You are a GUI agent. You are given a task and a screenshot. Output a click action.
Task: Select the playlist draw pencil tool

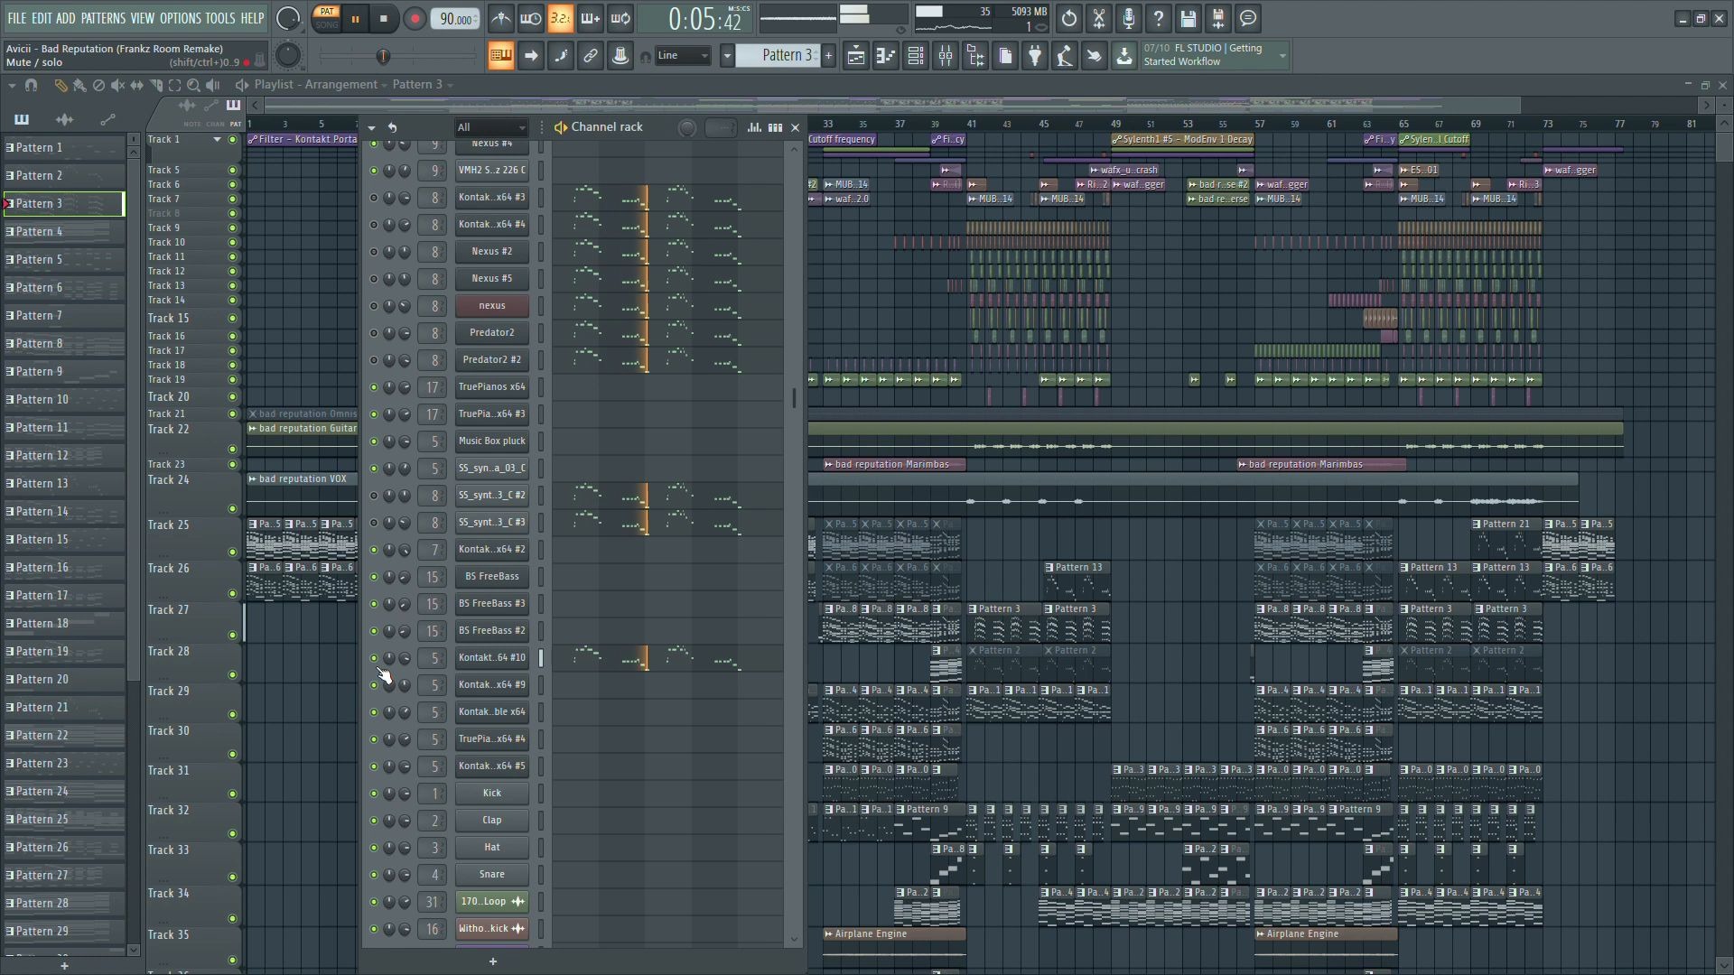61,85
